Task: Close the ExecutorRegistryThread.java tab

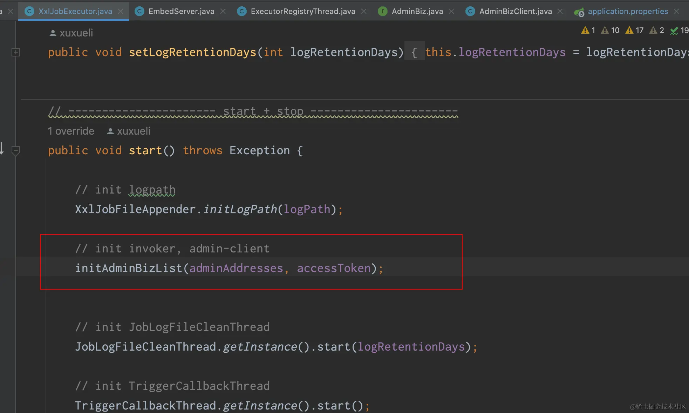Action: [x=364, y=11]
